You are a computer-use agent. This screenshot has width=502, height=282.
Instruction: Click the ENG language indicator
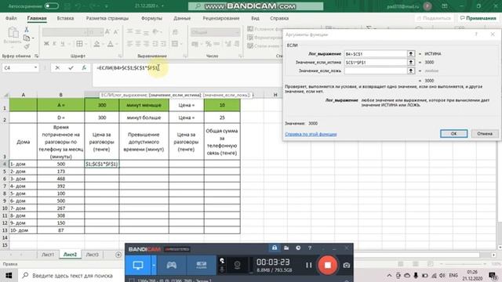pos(453,275)
